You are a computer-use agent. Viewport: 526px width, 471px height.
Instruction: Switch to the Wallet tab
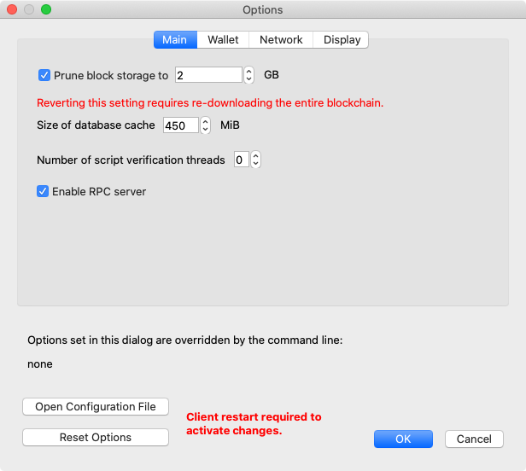click(223, 40)
